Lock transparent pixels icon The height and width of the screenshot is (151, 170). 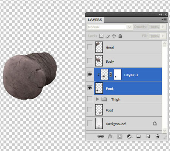pyautogui.click(x=101, y=36)
